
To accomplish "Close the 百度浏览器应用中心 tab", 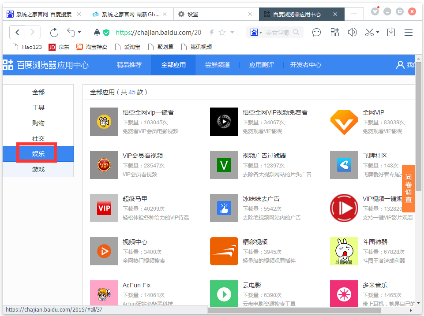I will point(335,14).
